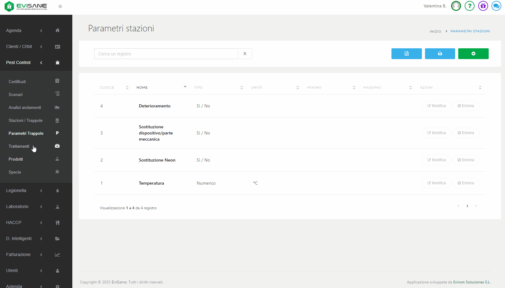
Task: Click Elimina for Deterioramento row
Action: pyautogui.click(x=466, y=106)
